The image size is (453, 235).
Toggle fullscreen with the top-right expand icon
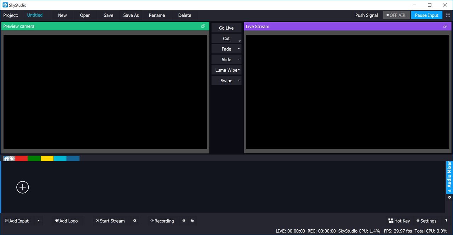tap(448, 15)
